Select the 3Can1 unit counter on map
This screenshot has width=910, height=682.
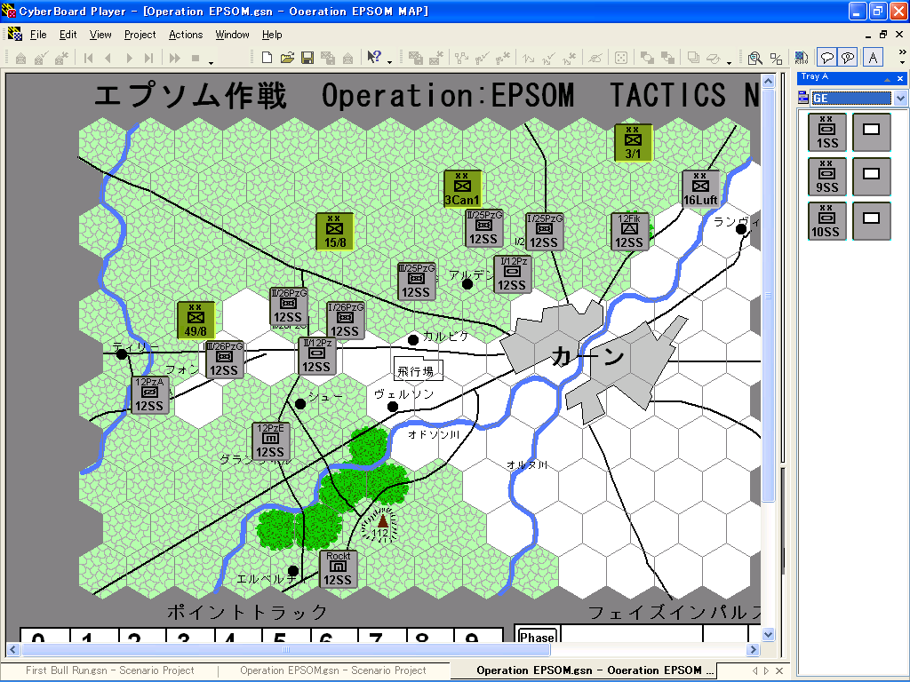tap(462, 188)
